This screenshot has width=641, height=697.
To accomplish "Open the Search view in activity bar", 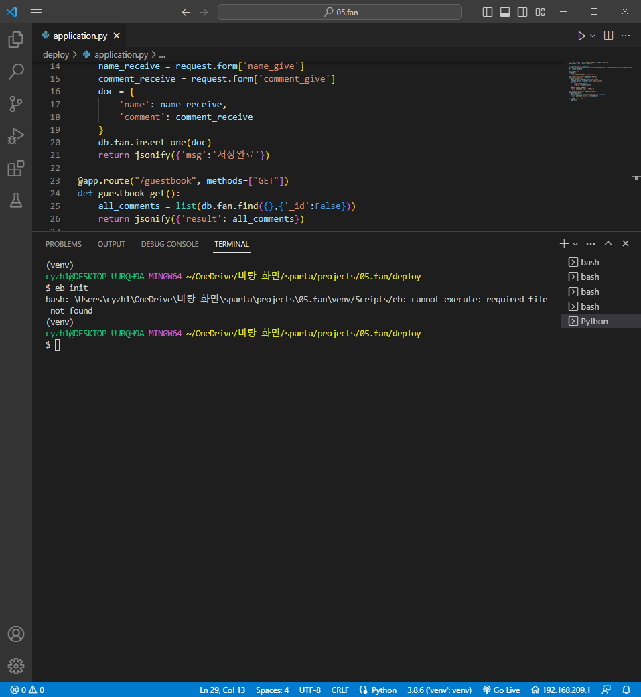I will [16, 72].
